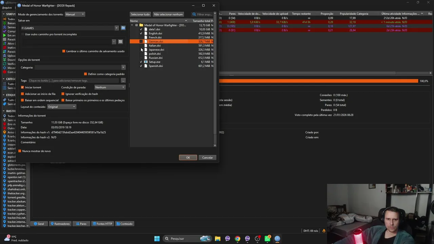Open Google Chrome from the taskbar
Image resolution: width=434 pixels, height=244 pixels.
(237, 239)
